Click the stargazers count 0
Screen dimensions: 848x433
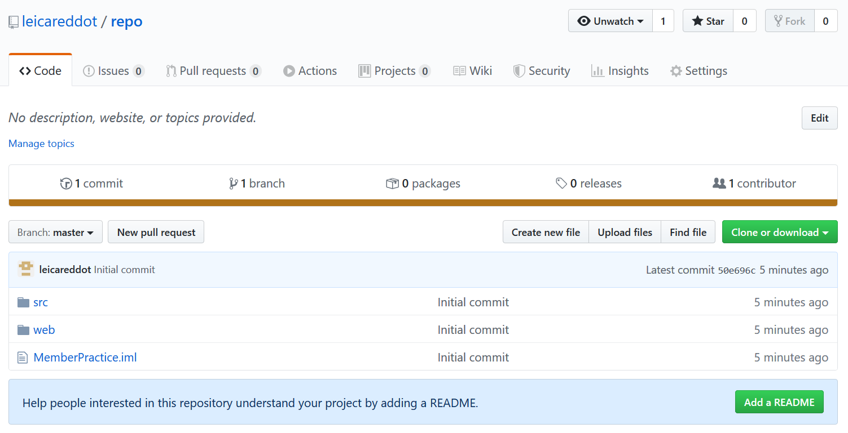[x=745, y=21]
